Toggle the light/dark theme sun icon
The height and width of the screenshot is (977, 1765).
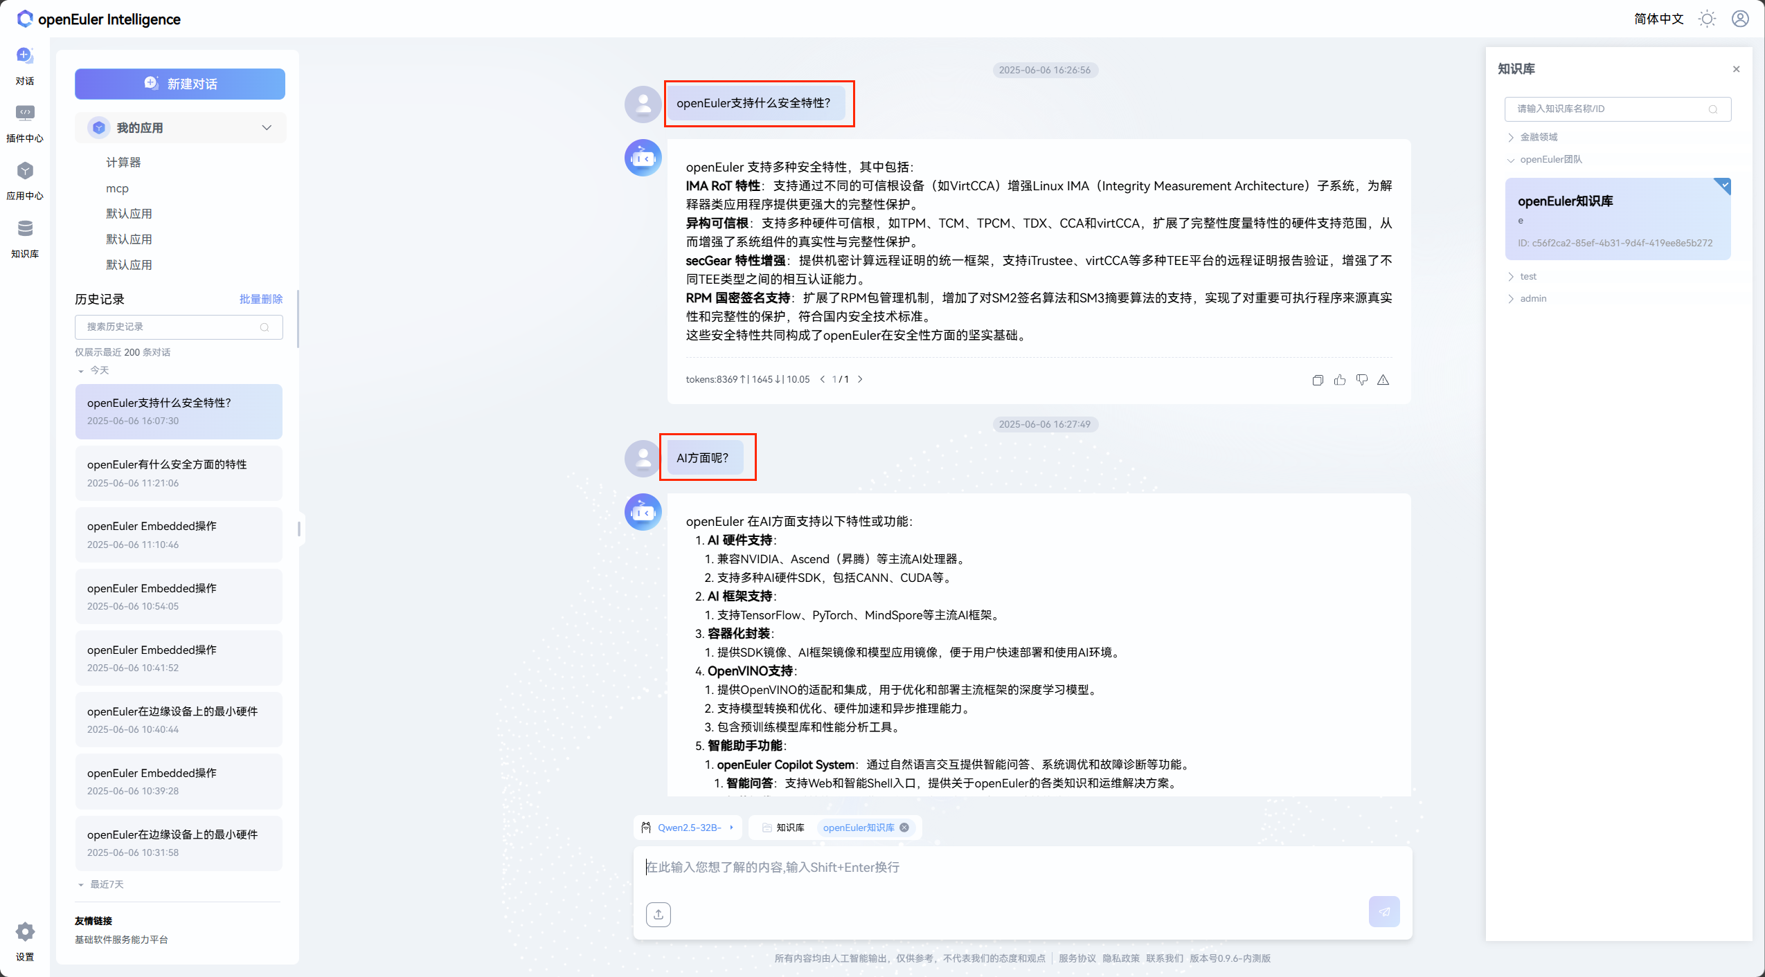1707,19
